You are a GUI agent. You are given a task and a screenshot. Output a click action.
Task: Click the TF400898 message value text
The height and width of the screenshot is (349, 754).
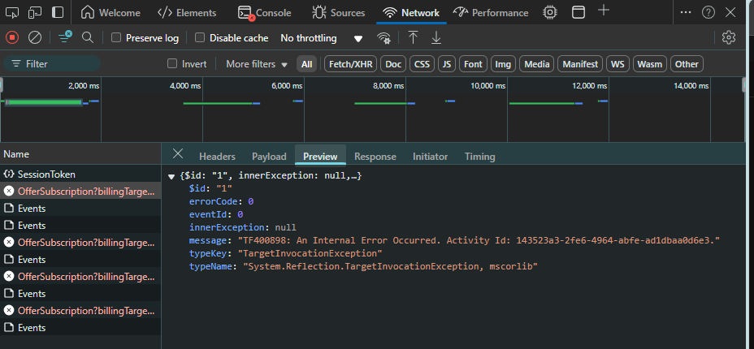(x=479, y=240)
